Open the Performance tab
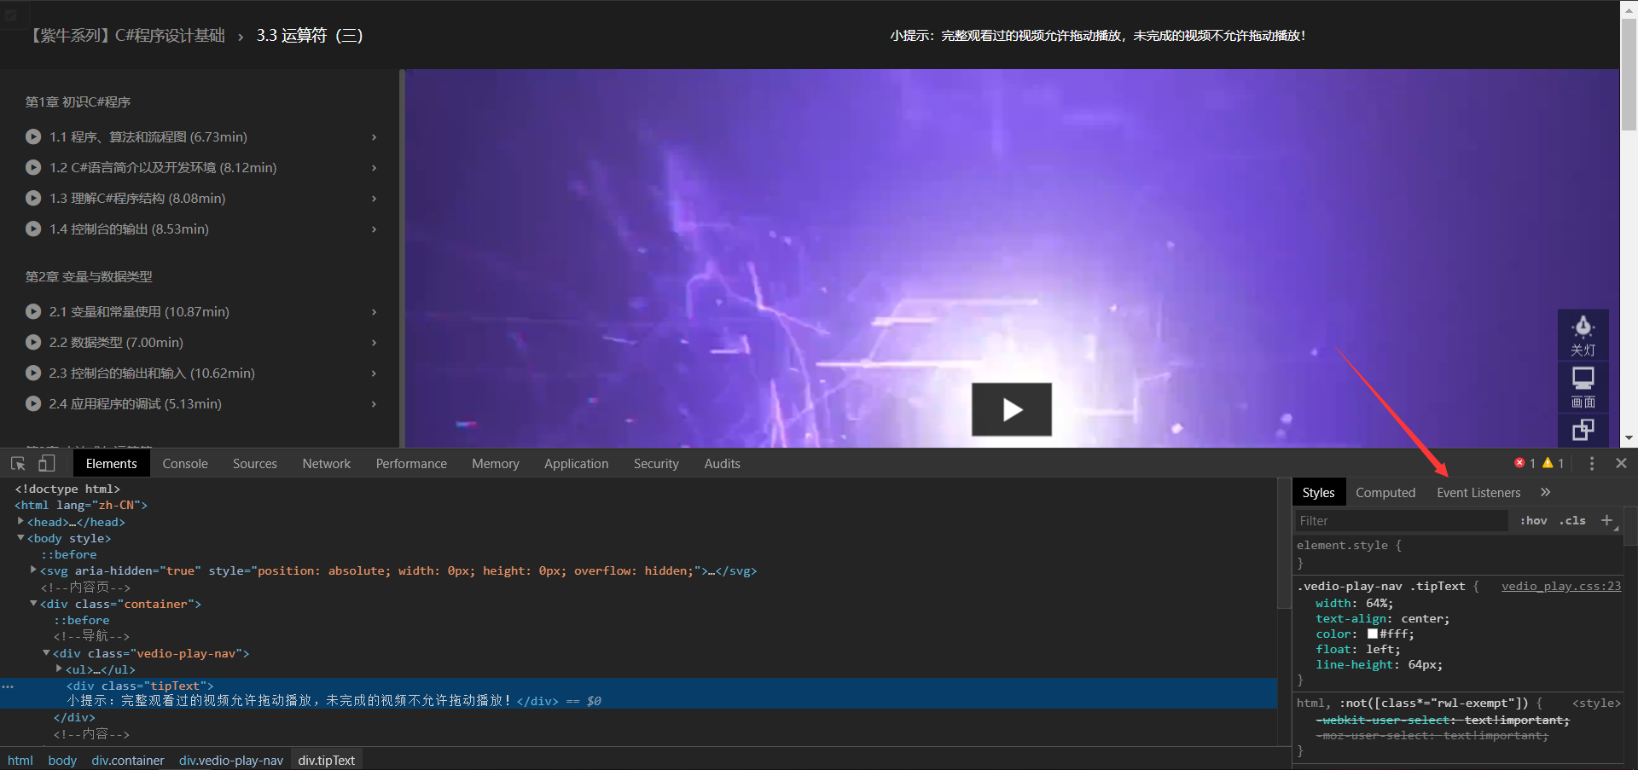 (x=411, y=463)
